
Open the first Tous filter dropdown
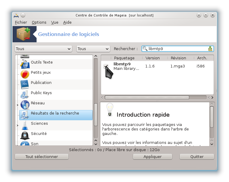[x=43, y=49]
